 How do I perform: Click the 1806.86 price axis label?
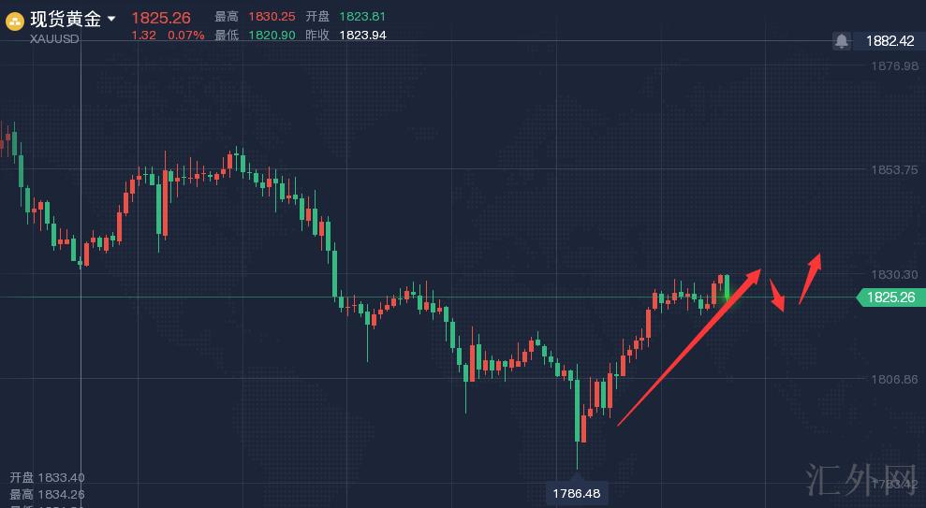click(894, 379)
